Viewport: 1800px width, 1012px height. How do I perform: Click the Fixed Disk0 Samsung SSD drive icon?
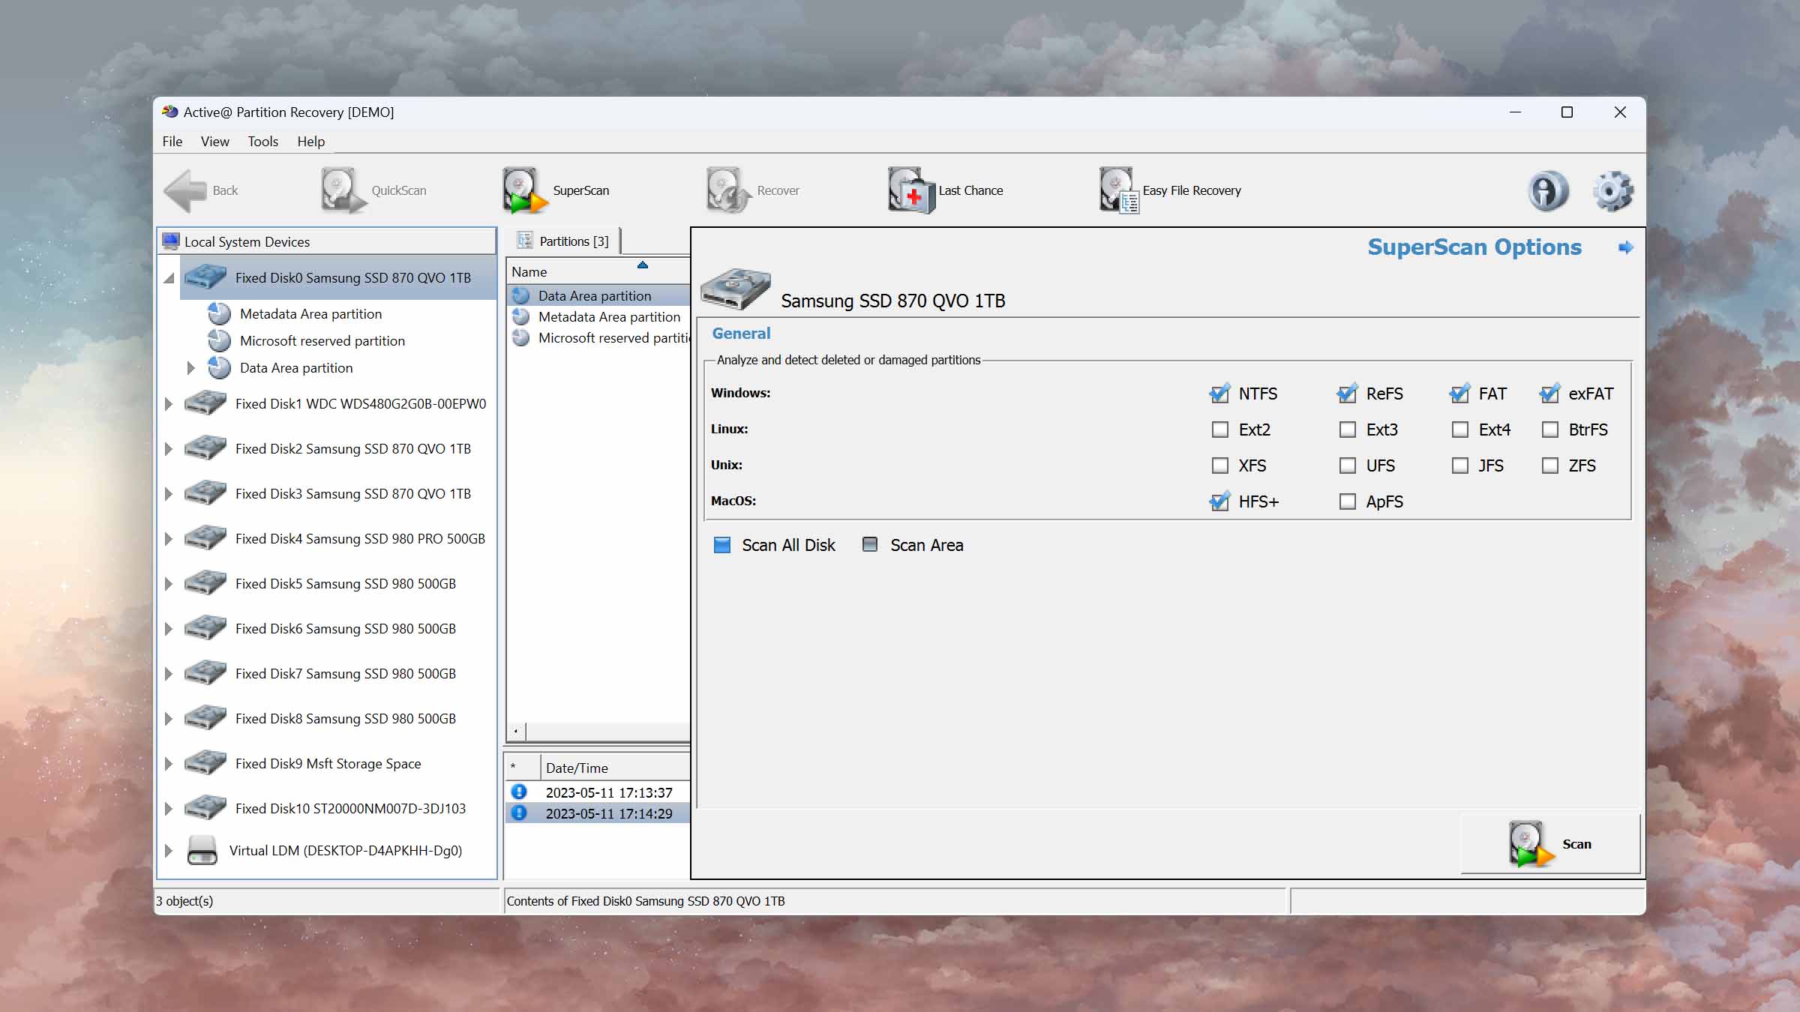coord(205,277)
